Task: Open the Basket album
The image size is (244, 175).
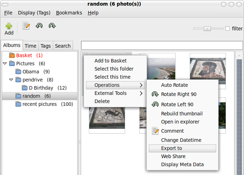Action: point(24,55)
